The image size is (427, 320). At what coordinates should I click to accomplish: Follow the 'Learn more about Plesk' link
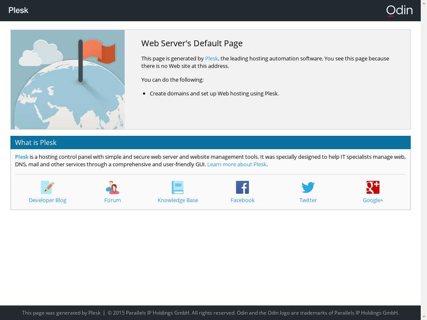237,164
